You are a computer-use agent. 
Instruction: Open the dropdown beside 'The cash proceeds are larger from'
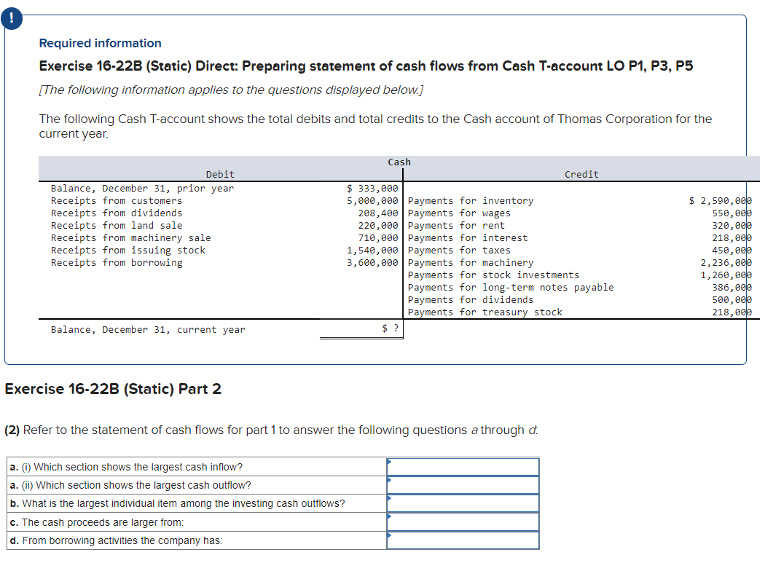tap(463, 521)
